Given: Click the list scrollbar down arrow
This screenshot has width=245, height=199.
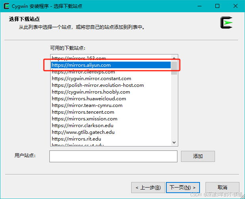Looking at the screenshot, I should (174, 143).
